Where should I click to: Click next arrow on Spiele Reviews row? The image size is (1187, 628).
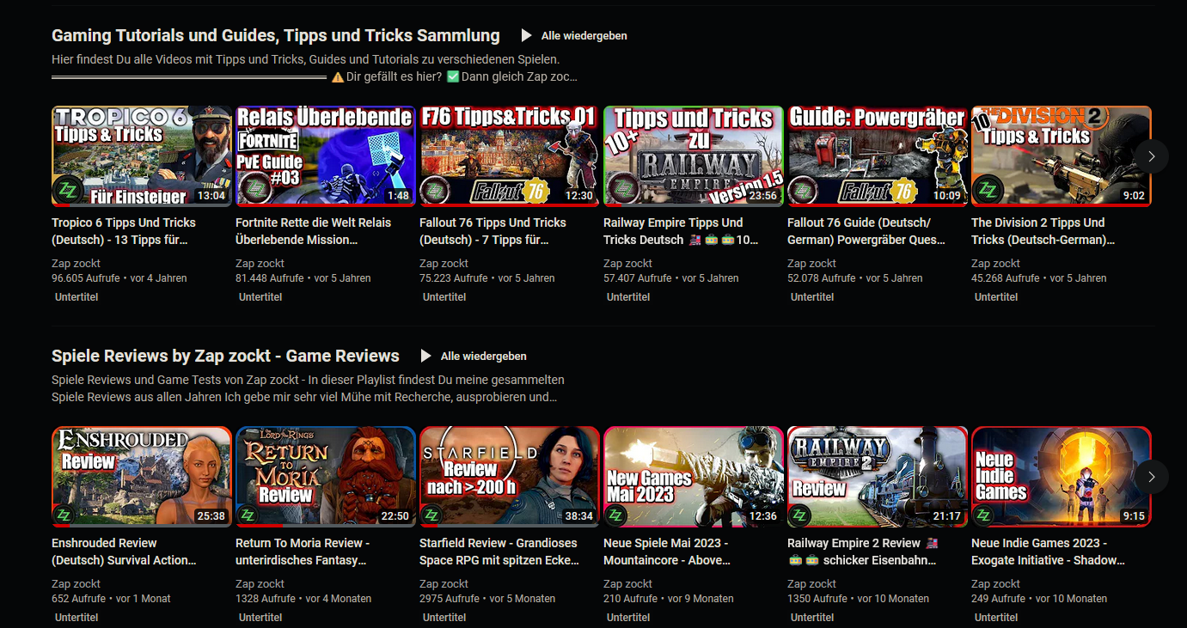1151,477
